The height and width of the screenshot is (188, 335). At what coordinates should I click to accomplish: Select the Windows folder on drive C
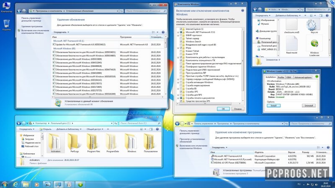(x=131, y=143)
